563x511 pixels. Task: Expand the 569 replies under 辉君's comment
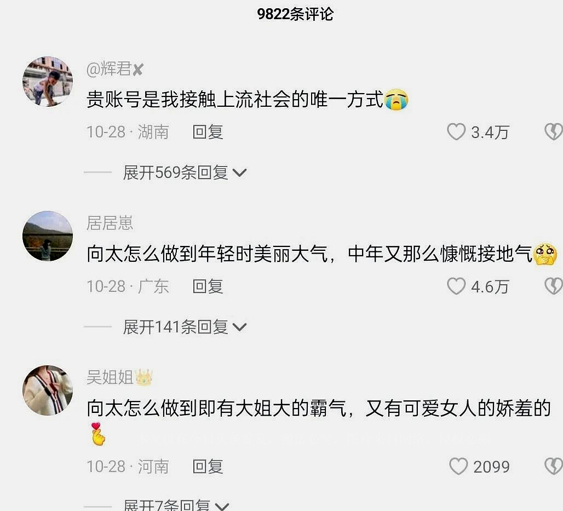tap(185, 173)
